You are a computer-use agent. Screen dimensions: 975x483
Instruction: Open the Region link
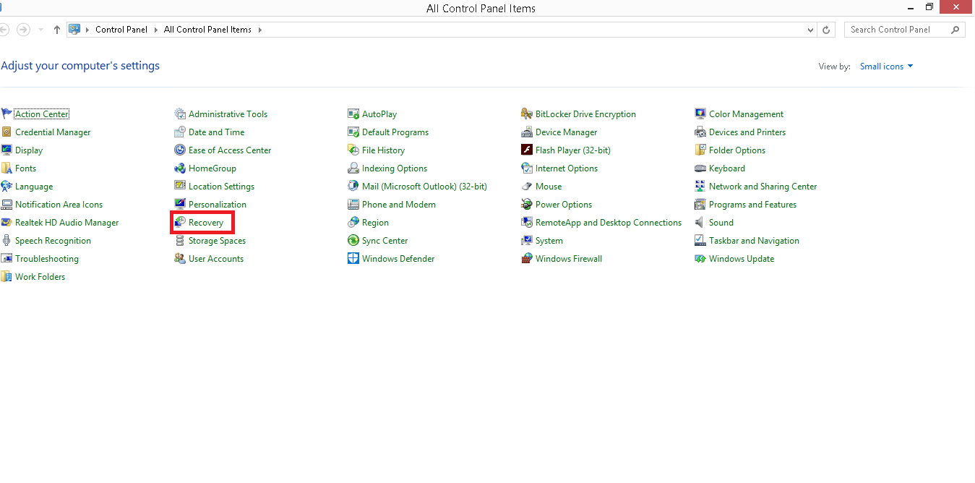(x=375, y=223)
